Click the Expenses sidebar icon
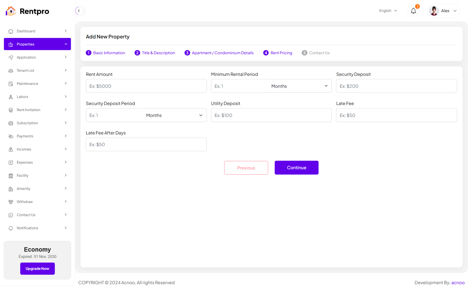The width and height of the screenshot is (468, 292). click(x=11, y=162)
